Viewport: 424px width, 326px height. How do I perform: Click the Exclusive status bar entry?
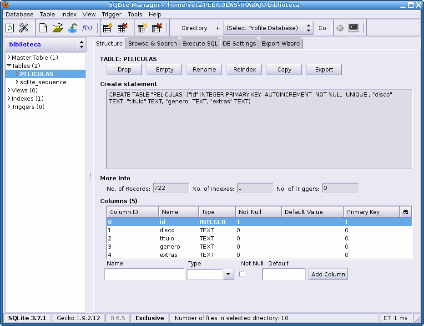[150, 318]
